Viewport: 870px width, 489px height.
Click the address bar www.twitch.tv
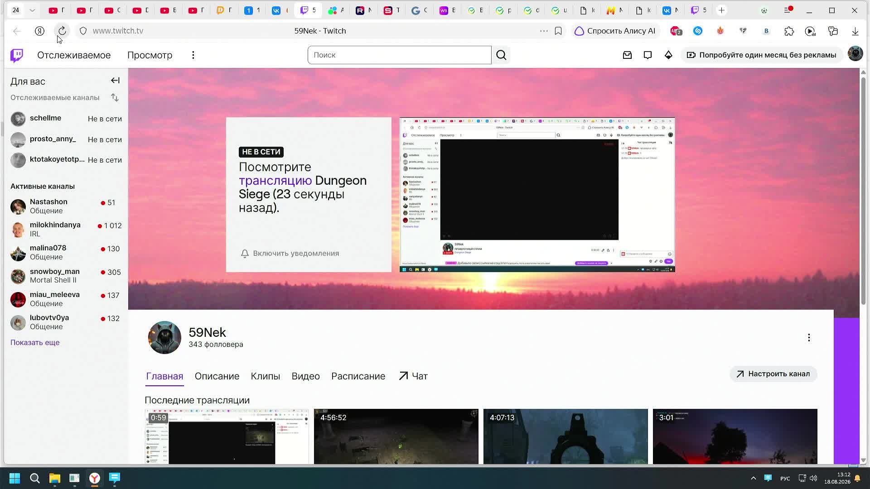(x=118, y=31)
